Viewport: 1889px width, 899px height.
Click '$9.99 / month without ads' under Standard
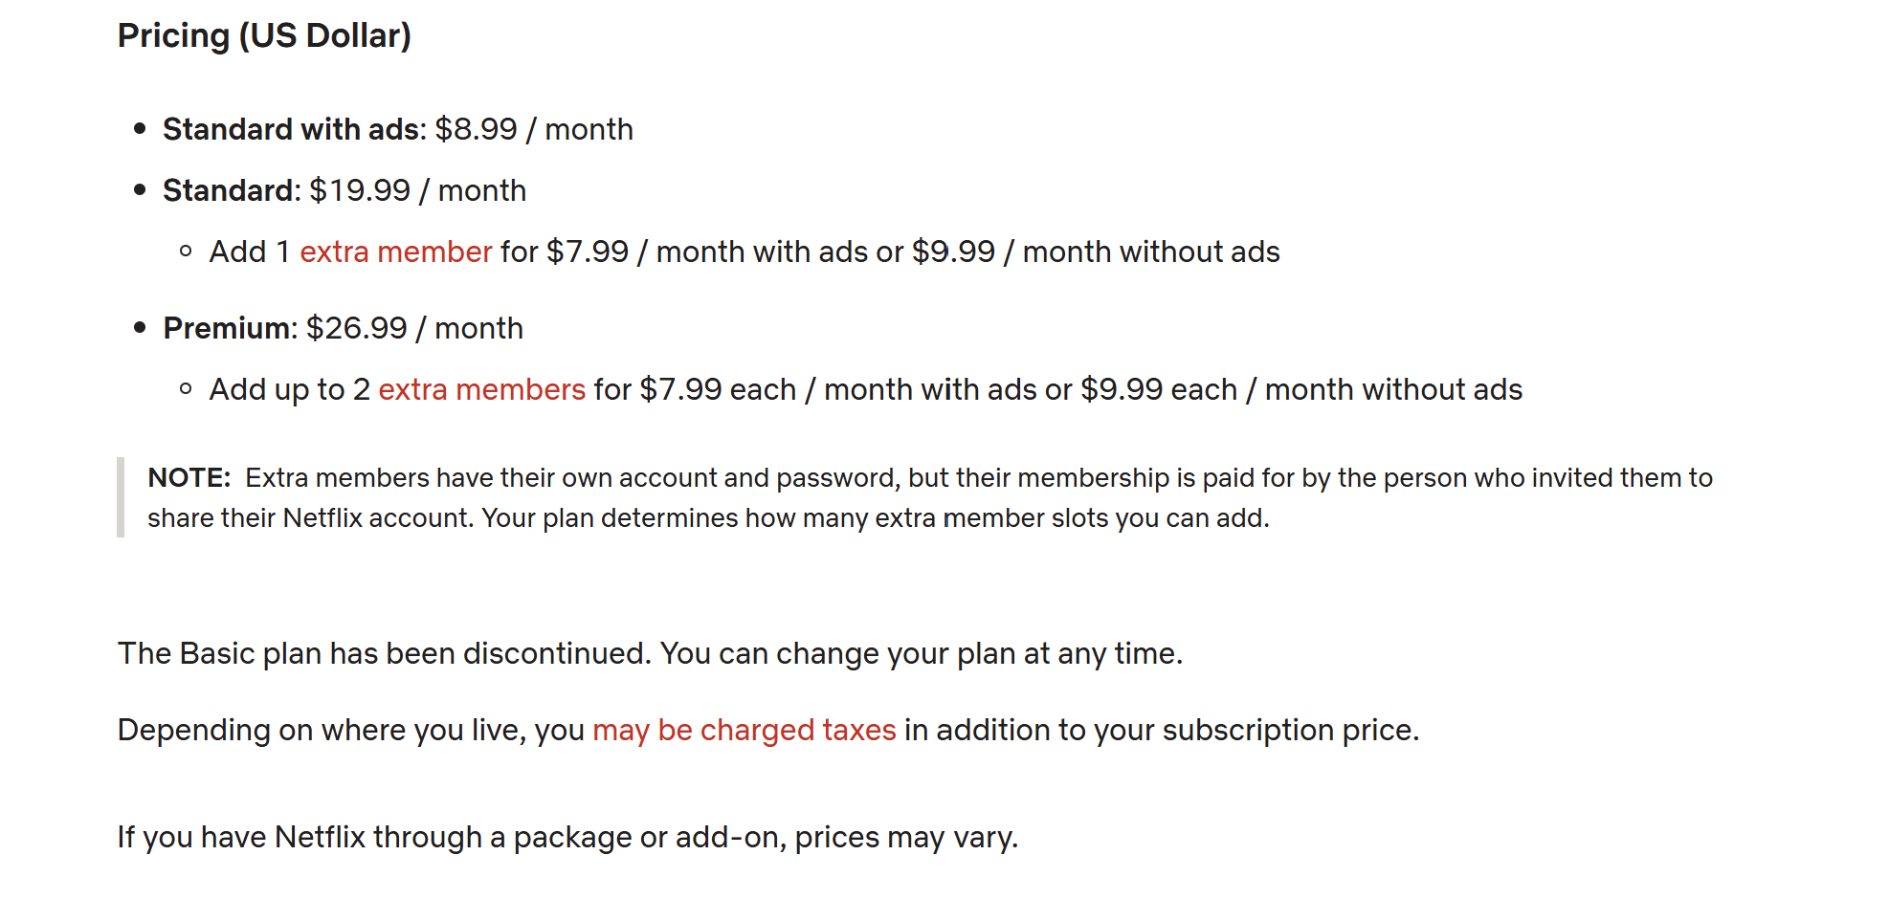click(1095, 252)
